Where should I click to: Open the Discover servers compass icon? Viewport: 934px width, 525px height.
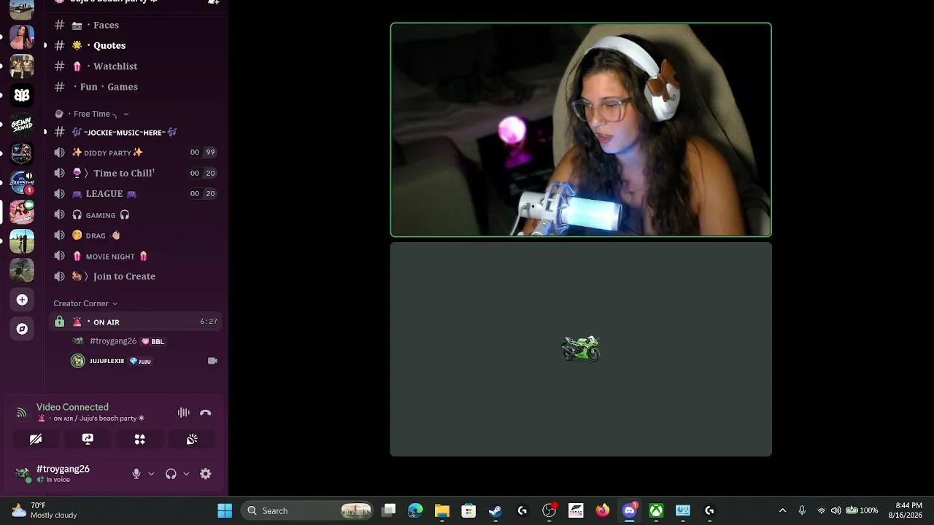(22, 329)
